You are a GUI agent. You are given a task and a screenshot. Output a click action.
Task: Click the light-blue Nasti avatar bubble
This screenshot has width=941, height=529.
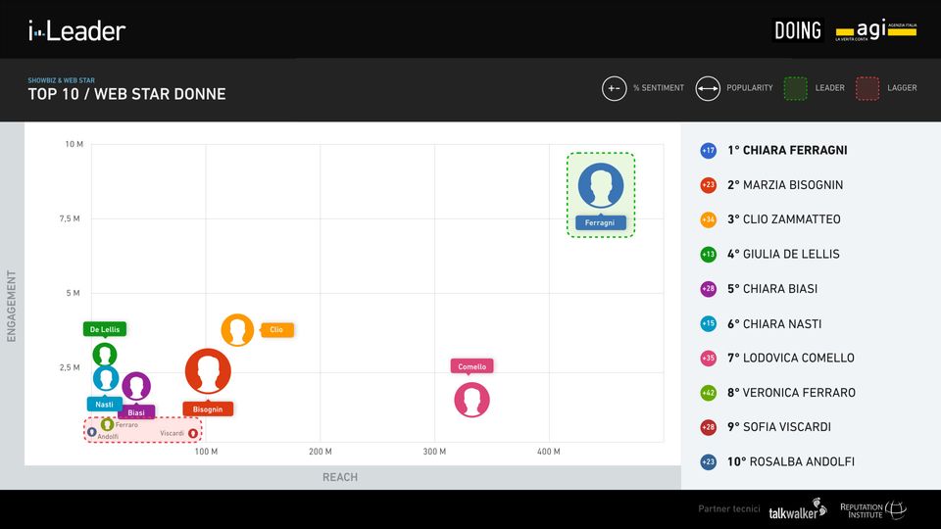pyautogui.click(x=106, y=378)
